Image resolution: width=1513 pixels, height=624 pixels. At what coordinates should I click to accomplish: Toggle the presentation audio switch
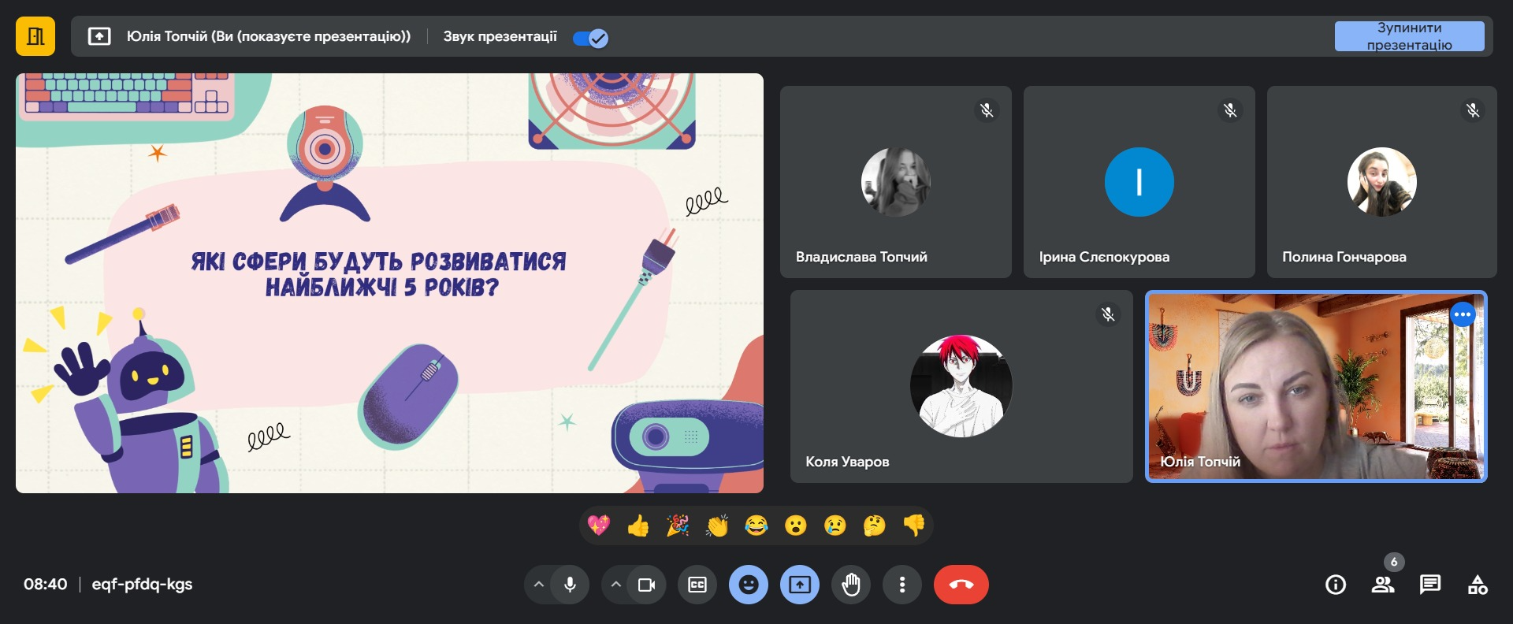(590, 38)
